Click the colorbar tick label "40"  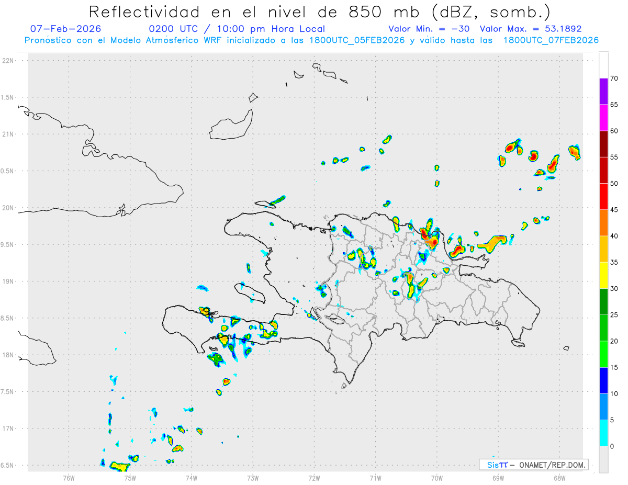pyautogui.click(x=614, y=236)
